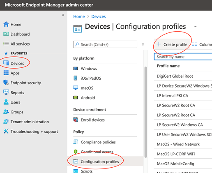Open Scripts under Policy
Image resolution: width=212 pixels, height=173 pixels.
[x=87, y=171]
